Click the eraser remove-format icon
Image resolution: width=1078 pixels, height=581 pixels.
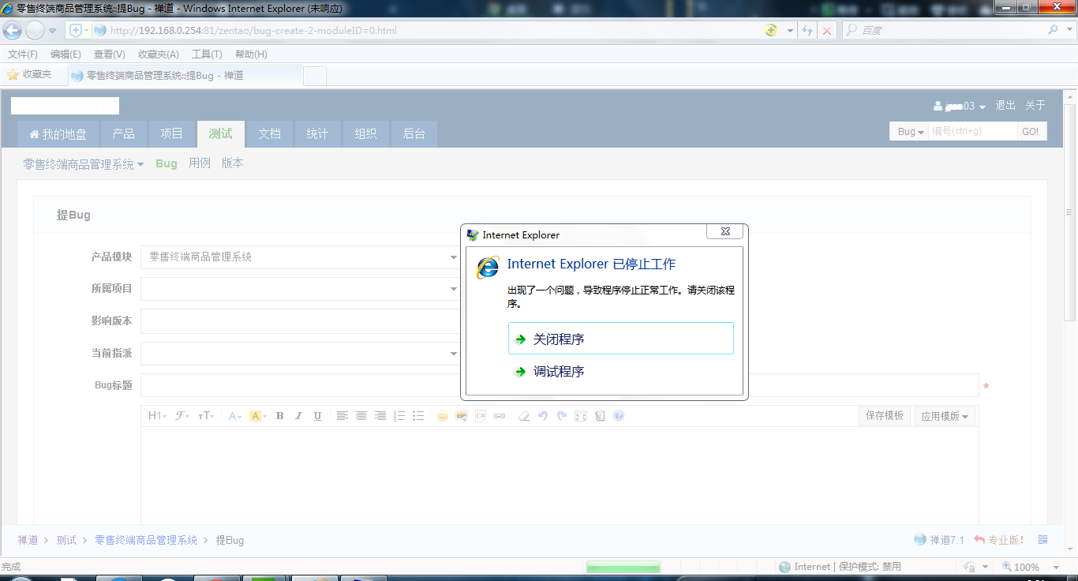pyautogui.click(x=524, y=416)
